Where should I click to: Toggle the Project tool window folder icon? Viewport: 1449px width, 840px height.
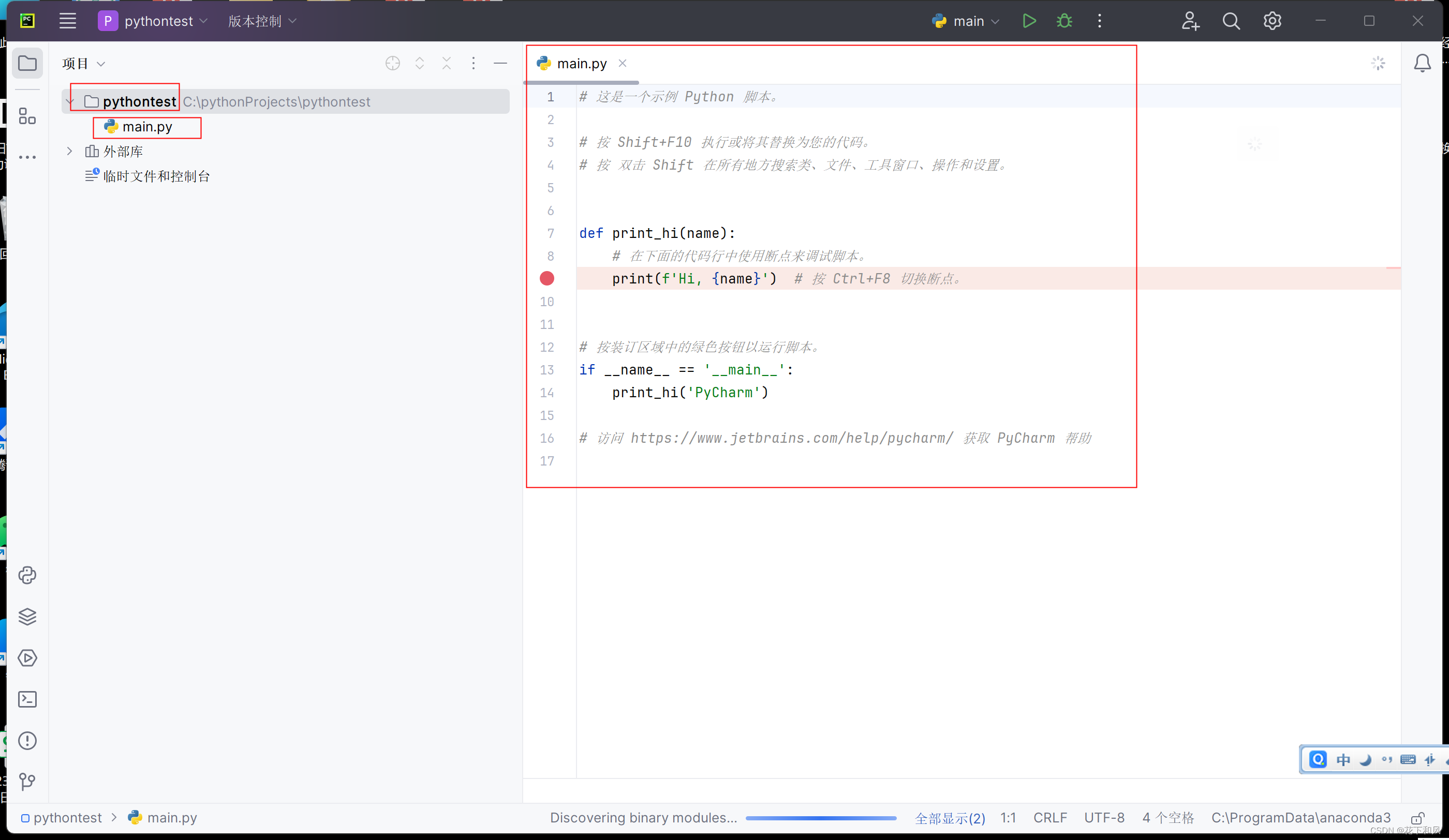(27, 63)
